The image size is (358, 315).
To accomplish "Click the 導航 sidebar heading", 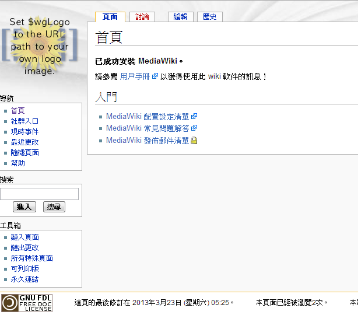I will pos(6,99).
